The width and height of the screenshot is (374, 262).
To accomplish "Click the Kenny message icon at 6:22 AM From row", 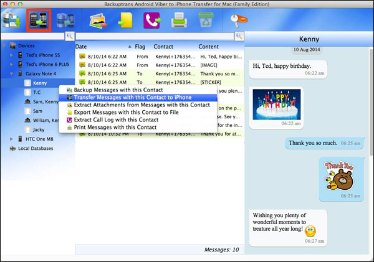I will (82, 56).
